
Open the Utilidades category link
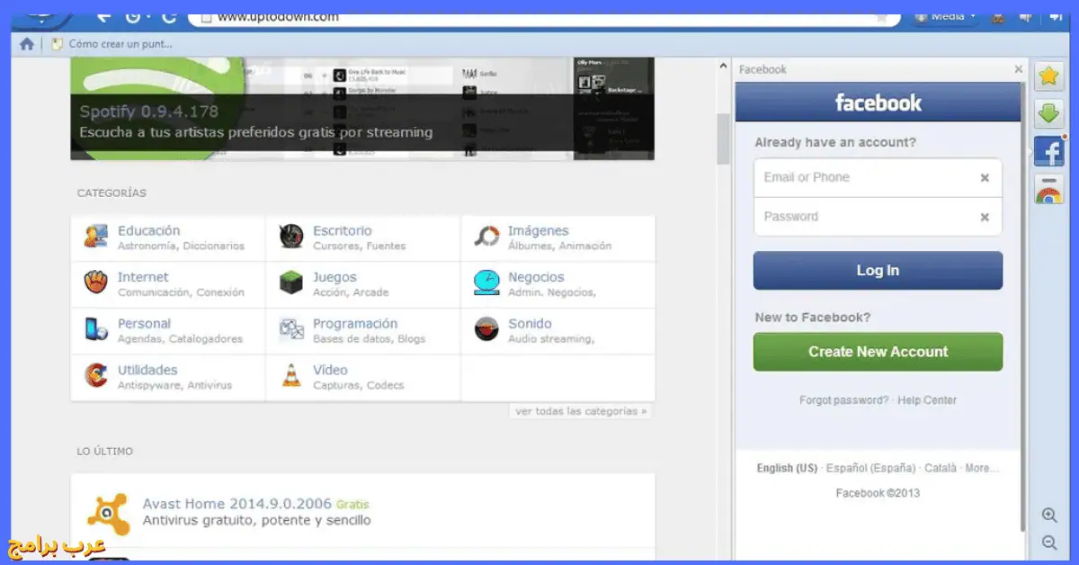(147, 370)
